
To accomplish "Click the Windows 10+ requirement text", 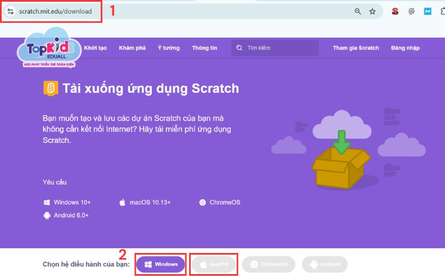I will click(72, 202).
